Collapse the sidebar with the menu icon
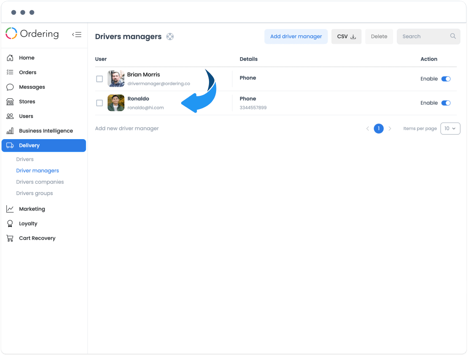Screen dimensions: 468x356 click(x=77, y=34)
